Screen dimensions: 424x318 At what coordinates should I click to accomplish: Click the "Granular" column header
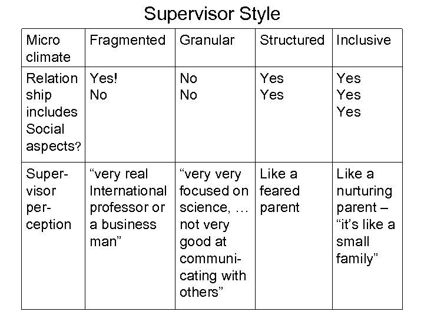pos(207,40)
